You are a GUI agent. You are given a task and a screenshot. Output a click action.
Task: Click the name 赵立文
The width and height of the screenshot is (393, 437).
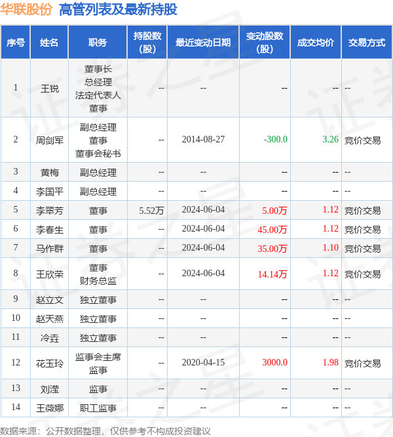pos(50,300)
